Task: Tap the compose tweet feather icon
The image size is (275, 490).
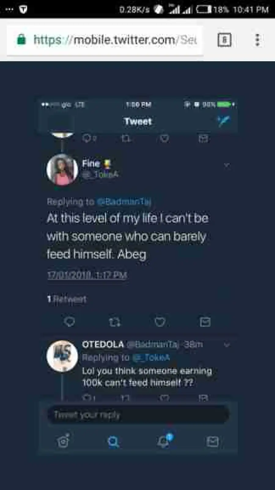Action: [x=223, y=121]
